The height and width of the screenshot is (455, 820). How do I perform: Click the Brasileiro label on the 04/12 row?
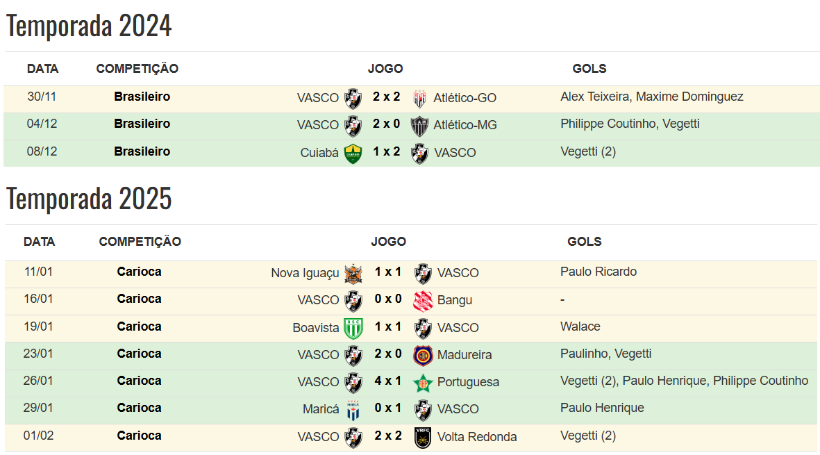142,124
